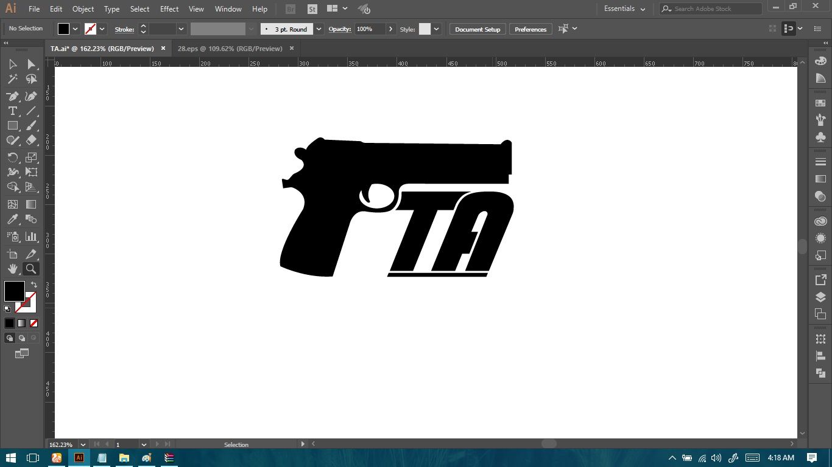This screenshot has width=832, height=467.
Task: Select the Symbol Sprayer tool
Action: pyautogui.click(x=12, y=237)
